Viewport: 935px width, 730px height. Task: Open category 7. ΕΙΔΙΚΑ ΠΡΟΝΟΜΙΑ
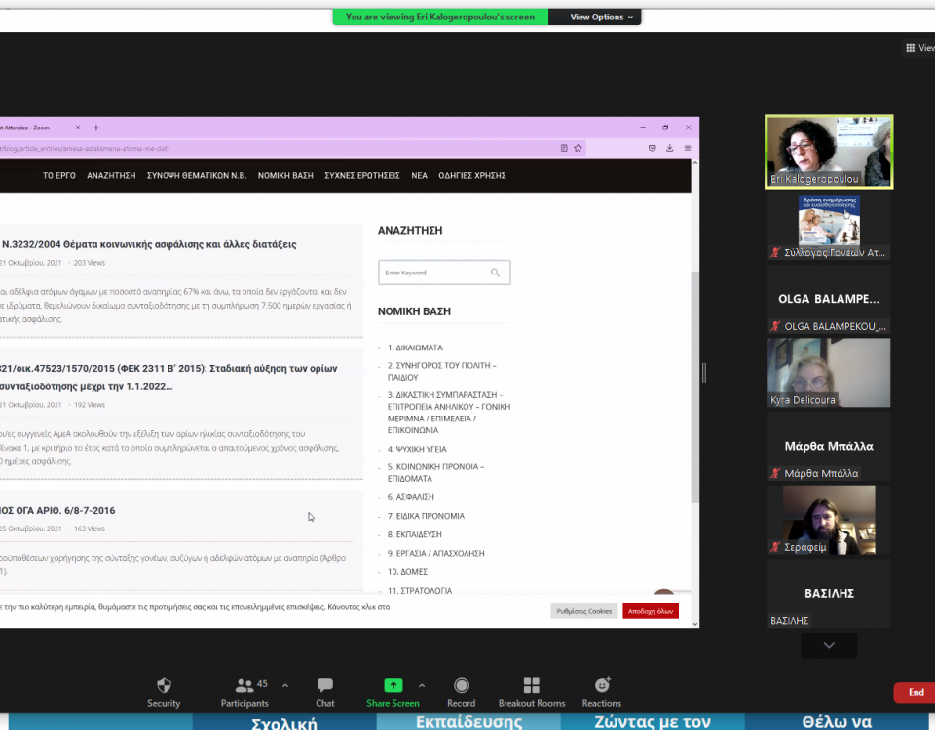click(426, 516)
